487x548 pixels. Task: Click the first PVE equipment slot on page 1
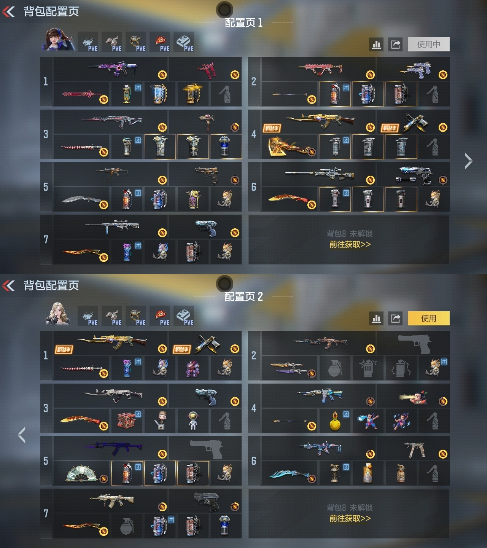pos(88,42)
